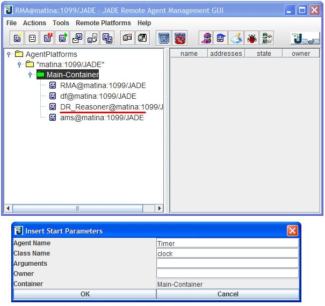This screenshot has height=306, width=325.
Task: Open the Tools menu
Action: 61,23
